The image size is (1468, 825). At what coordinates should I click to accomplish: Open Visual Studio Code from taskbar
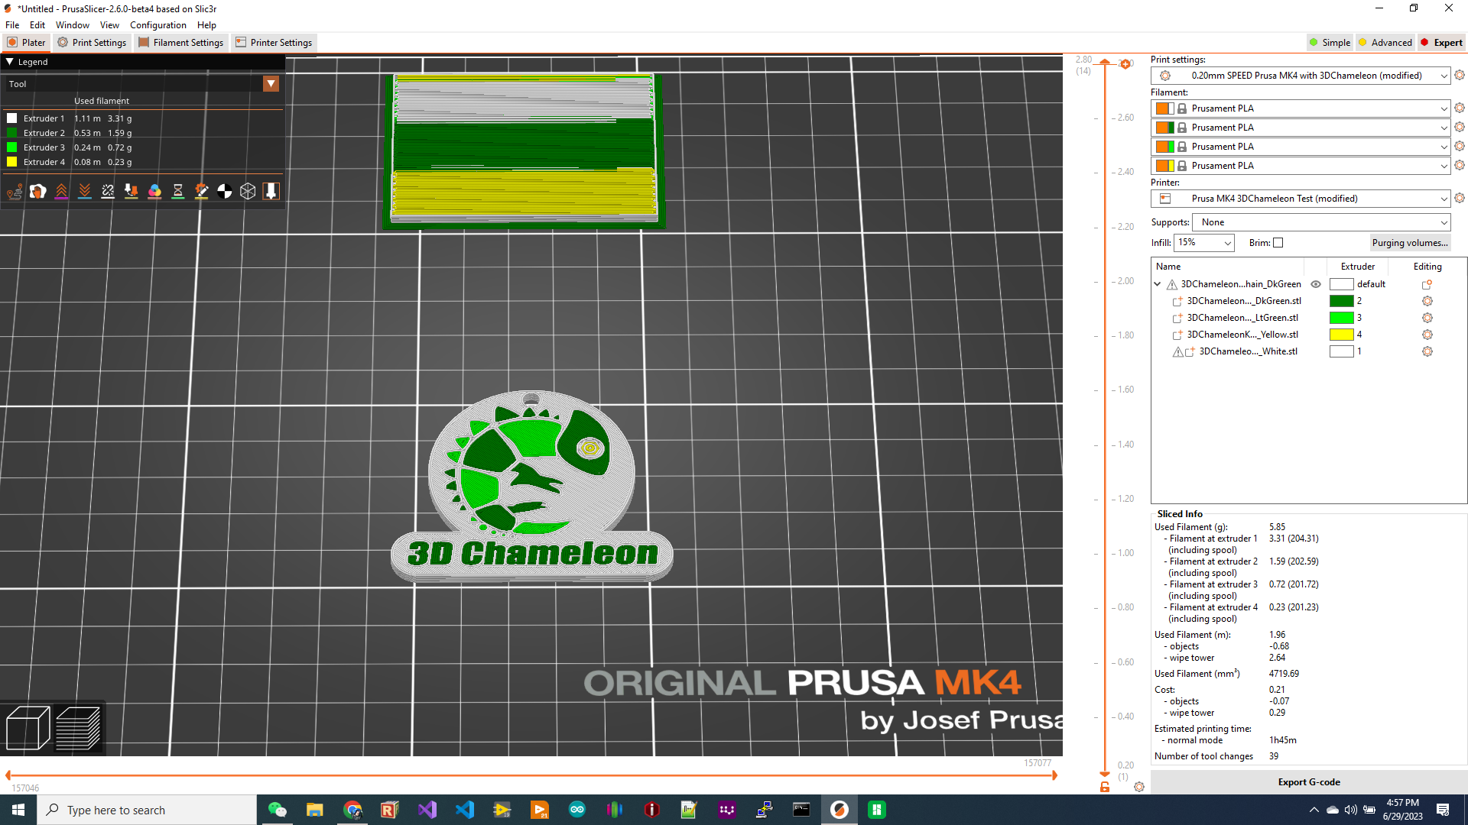coord(464,810)
